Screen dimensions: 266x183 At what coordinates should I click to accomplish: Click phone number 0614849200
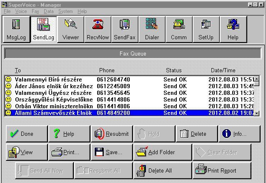[x=113, y=113]
